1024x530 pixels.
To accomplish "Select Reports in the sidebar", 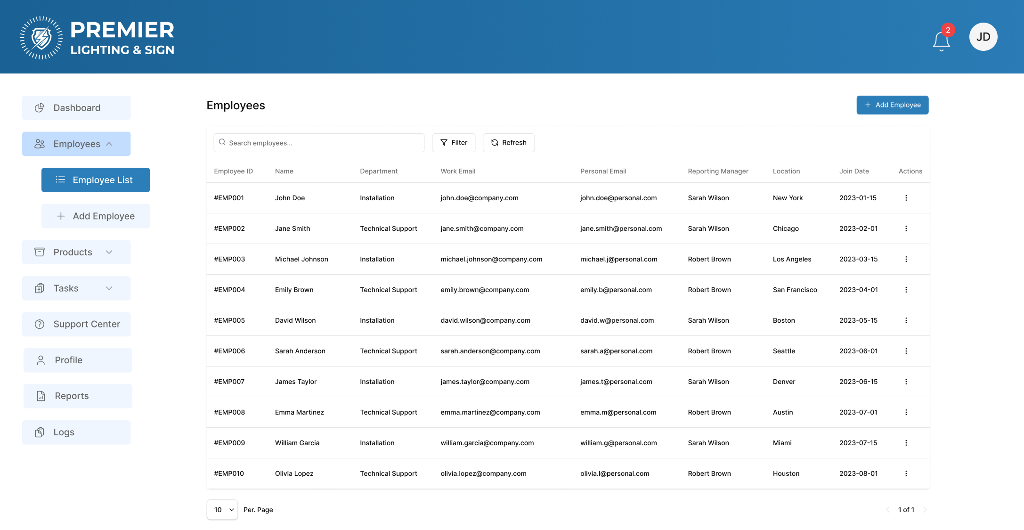I will 78,396.
